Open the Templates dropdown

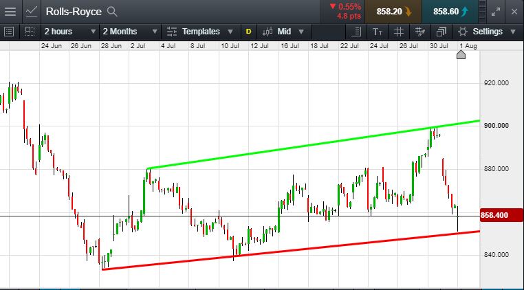pos(199,32)
